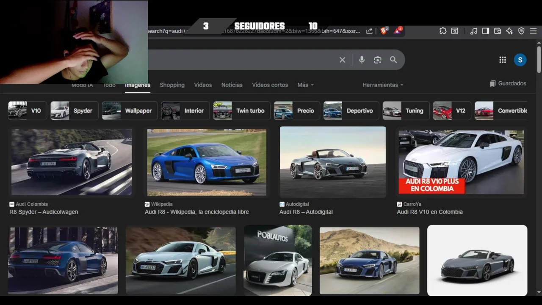Viewport: 542px width, 305px height.
Task: Open Brave Shields lion icon
Action: point(384,31)
